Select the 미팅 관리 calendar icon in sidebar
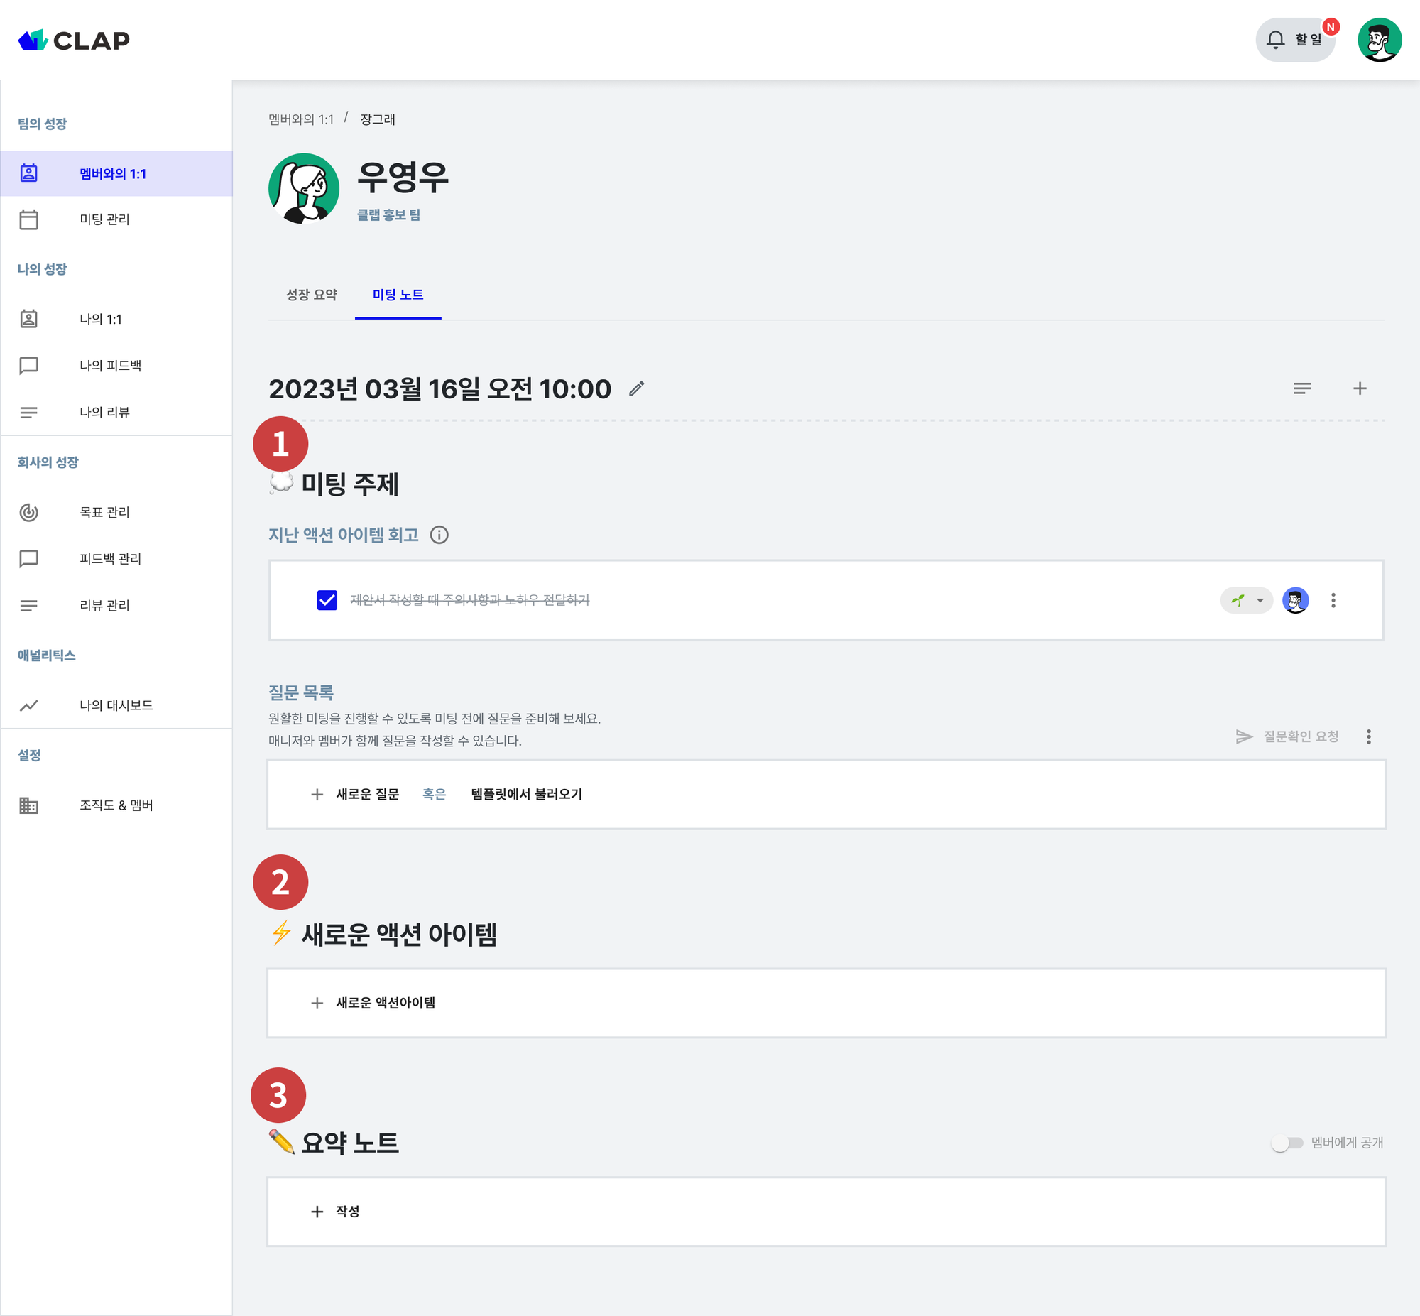1420x1316 pixels. click(29, 219)
